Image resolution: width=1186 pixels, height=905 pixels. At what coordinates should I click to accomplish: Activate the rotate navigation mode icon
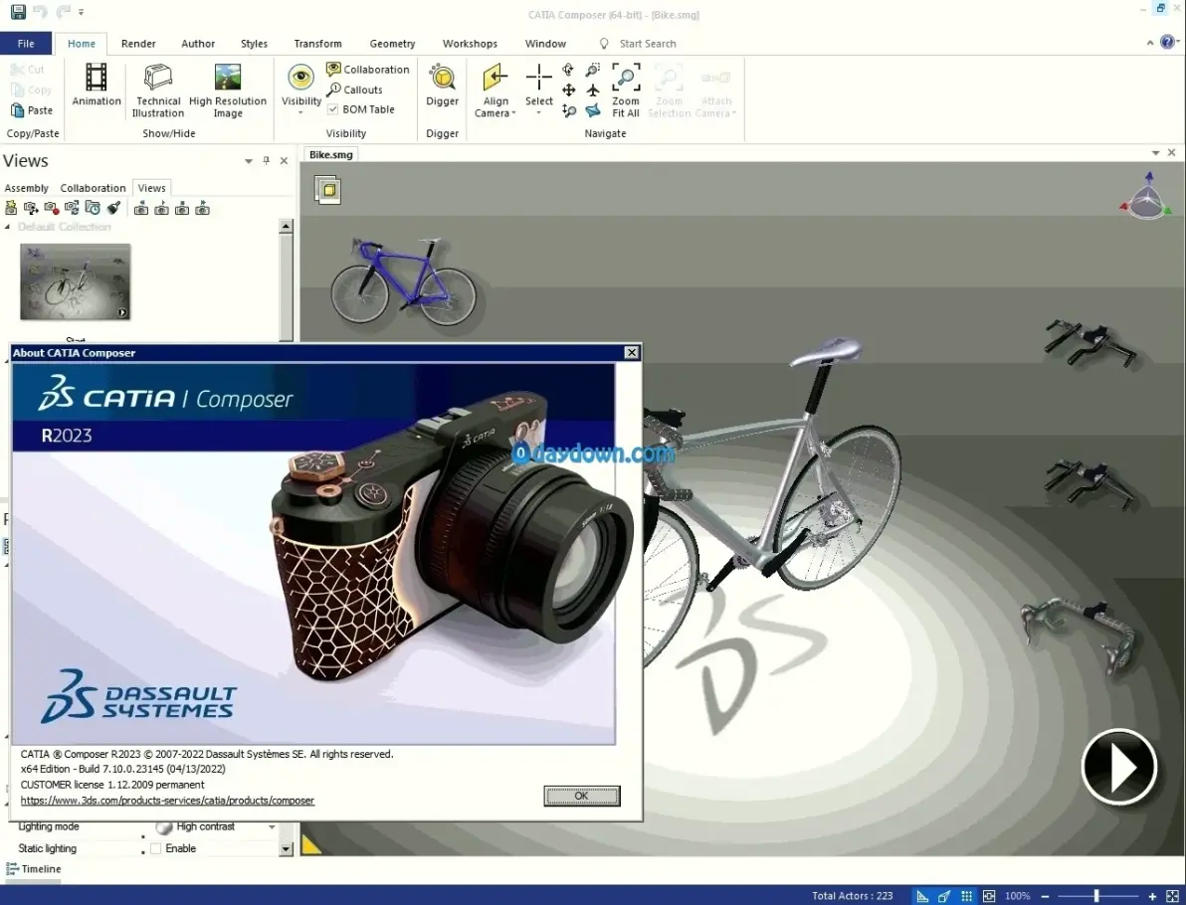pos(568,71)
